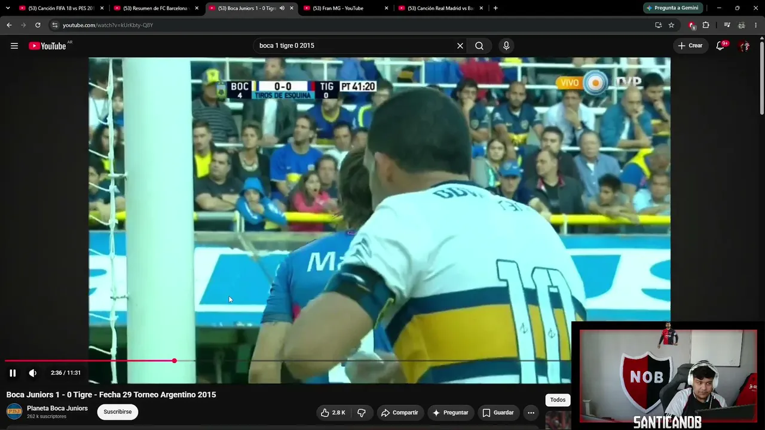
Task: Open the YouTube guide hamburger menu
Action: 14,46
